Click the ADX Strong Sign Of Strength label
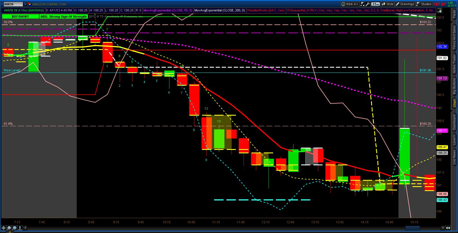 pyautogui.click(x=64, y=17)
